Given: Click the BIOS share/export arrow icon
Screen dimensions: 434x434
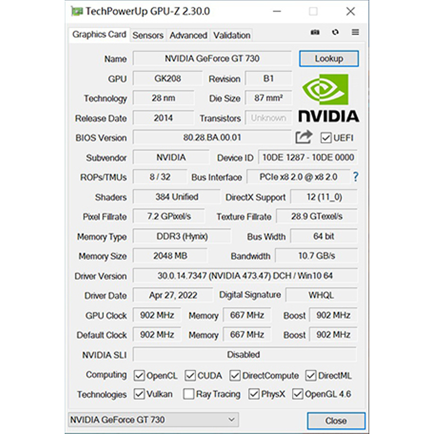Looking at the screenshot, I should 304,137.
